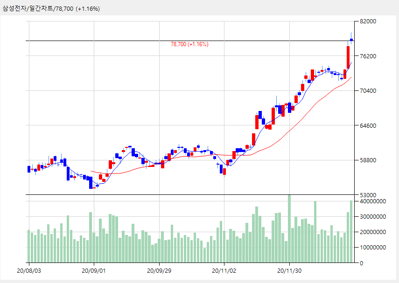The width and height of the screenshot is (399, 283).
Task: Click the tallest volume bar at 20/11/30
Action: [x=289, y=228]
